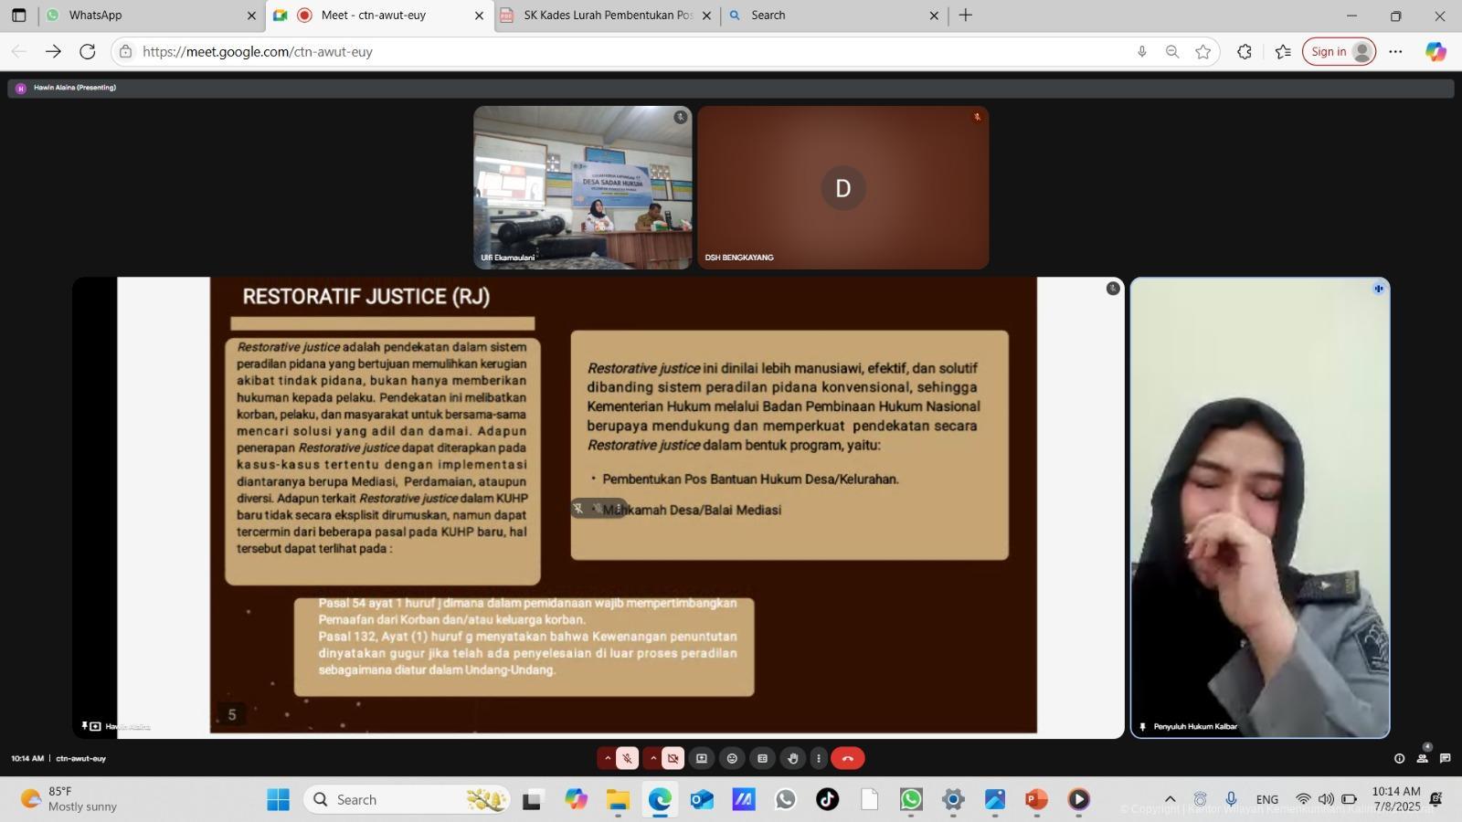Open the in-call chat panel
1462x822 pixels.
point(1445,758)
